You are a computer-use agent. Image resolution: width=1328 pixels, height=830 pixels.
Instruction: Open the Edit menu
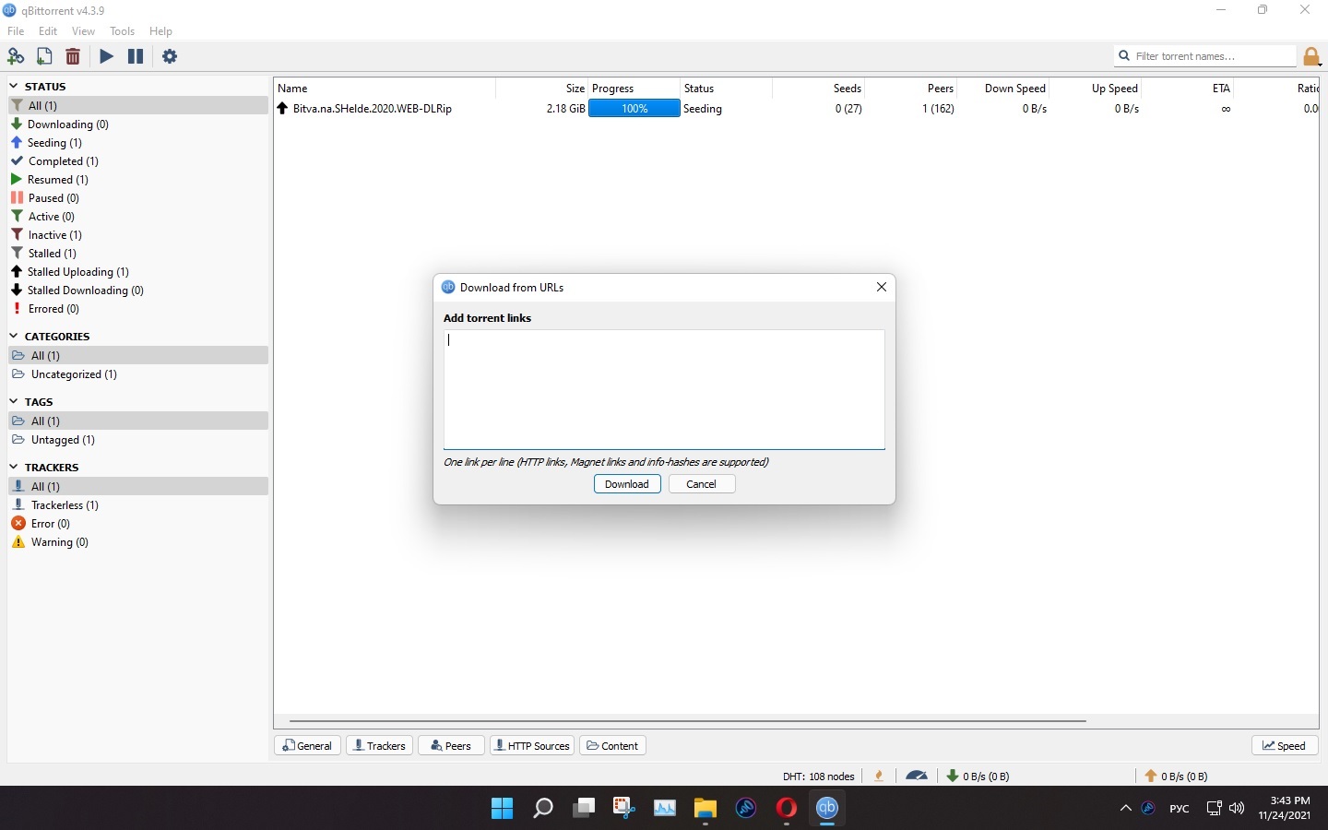pyautogui.click(x=48, y=31)
